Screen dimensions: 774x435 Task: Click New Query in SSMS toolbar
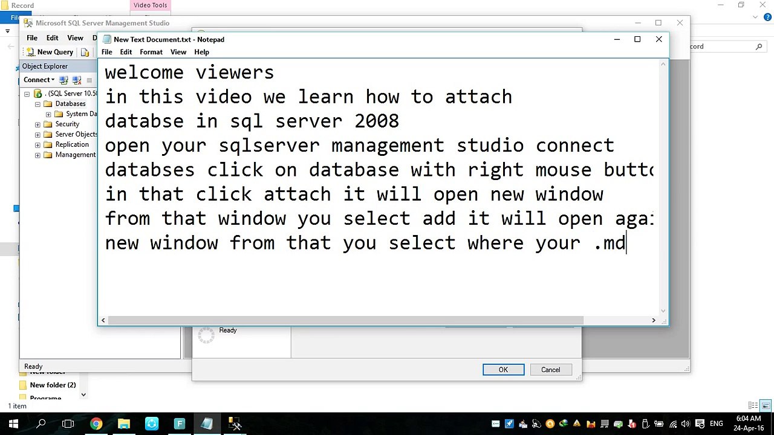click(x=50, y=52)
